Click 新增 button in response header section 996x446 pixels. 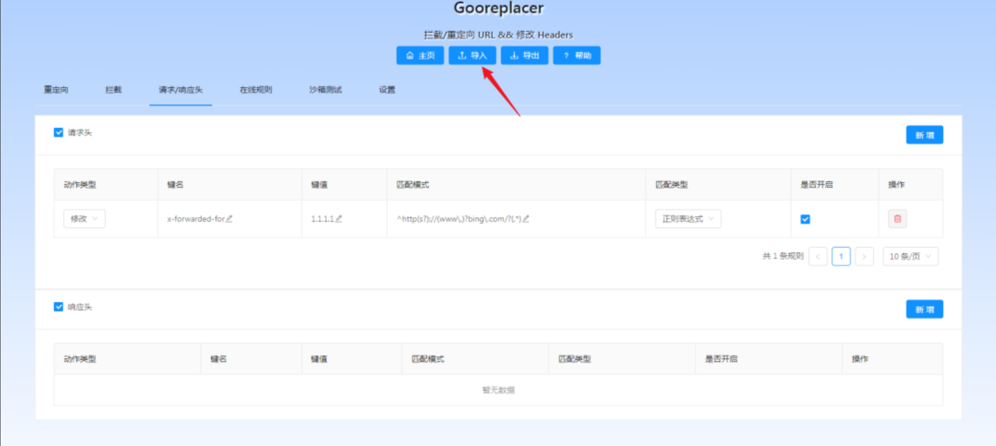pyautogui.click(x=924, y=309)
